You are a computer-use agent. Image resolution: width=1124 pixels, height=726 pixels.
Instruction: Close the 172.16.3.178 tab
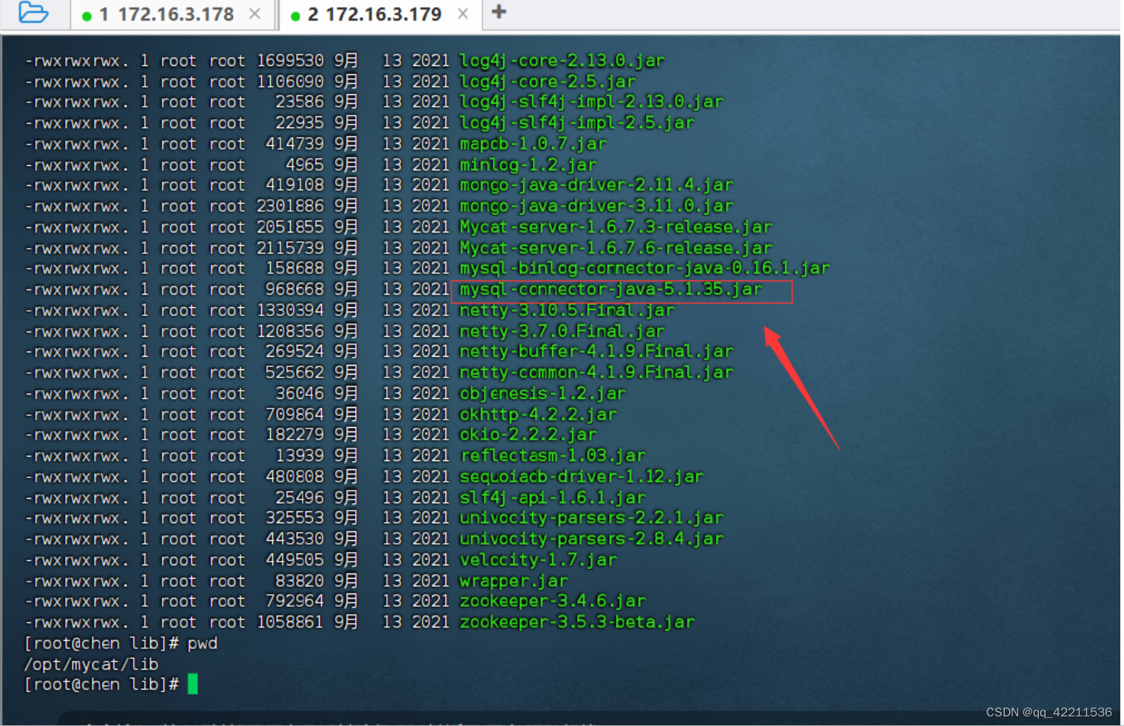(255, 14)
